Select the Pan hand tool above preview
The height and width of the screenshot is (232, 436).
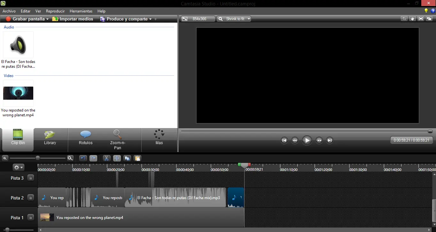coord(412,19)
